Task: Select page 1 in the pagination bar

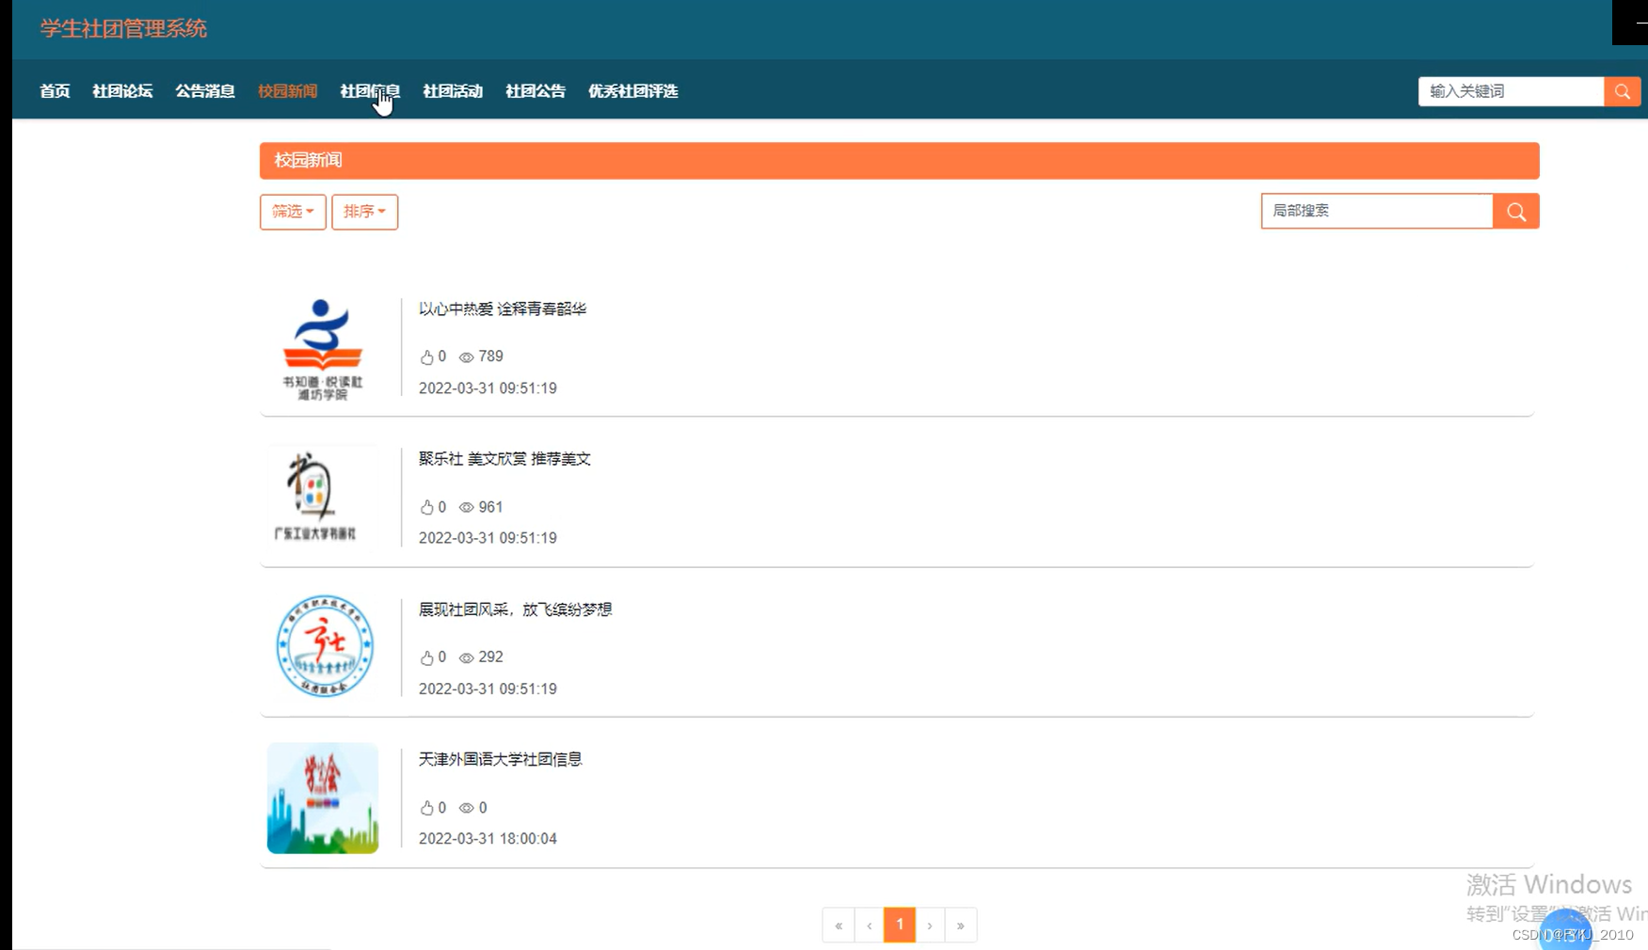Action: point(900,925)
